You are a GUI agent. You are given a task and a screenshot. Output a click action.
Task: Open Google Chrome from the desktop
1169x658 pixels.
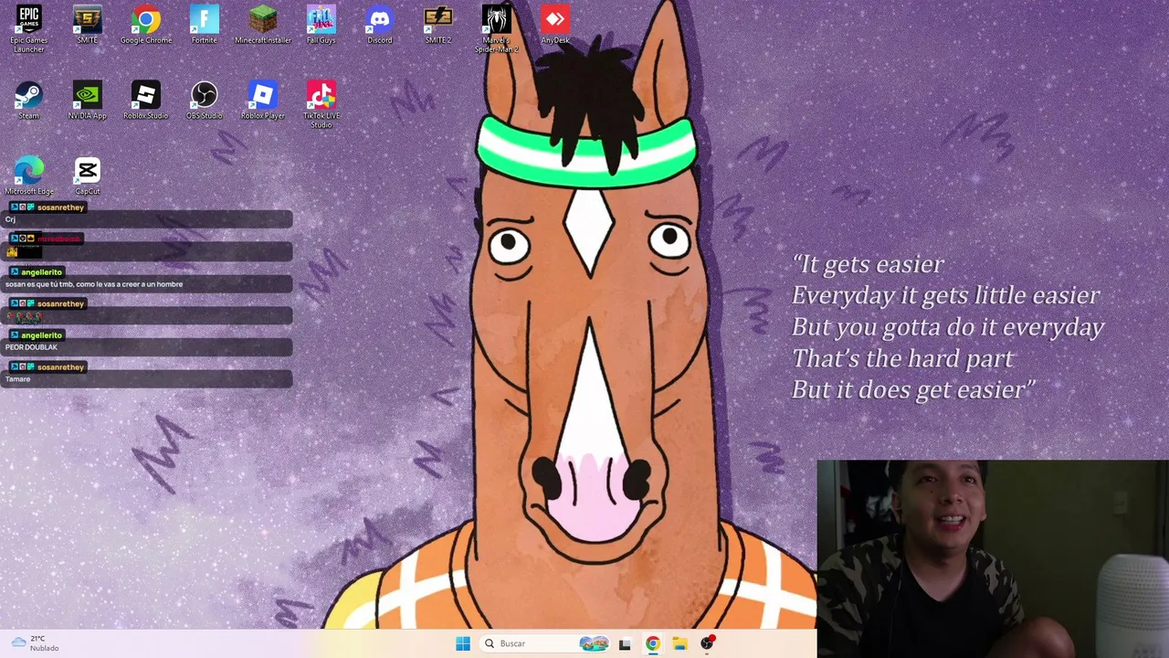(x=146, y=25)
